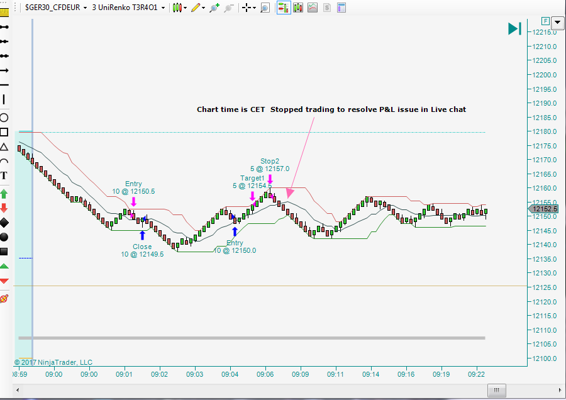The height and width of the screenshot is (400, 566).
Task: Open the $GER30_CFDEUR instrument selector
Action: coord(56,7)
